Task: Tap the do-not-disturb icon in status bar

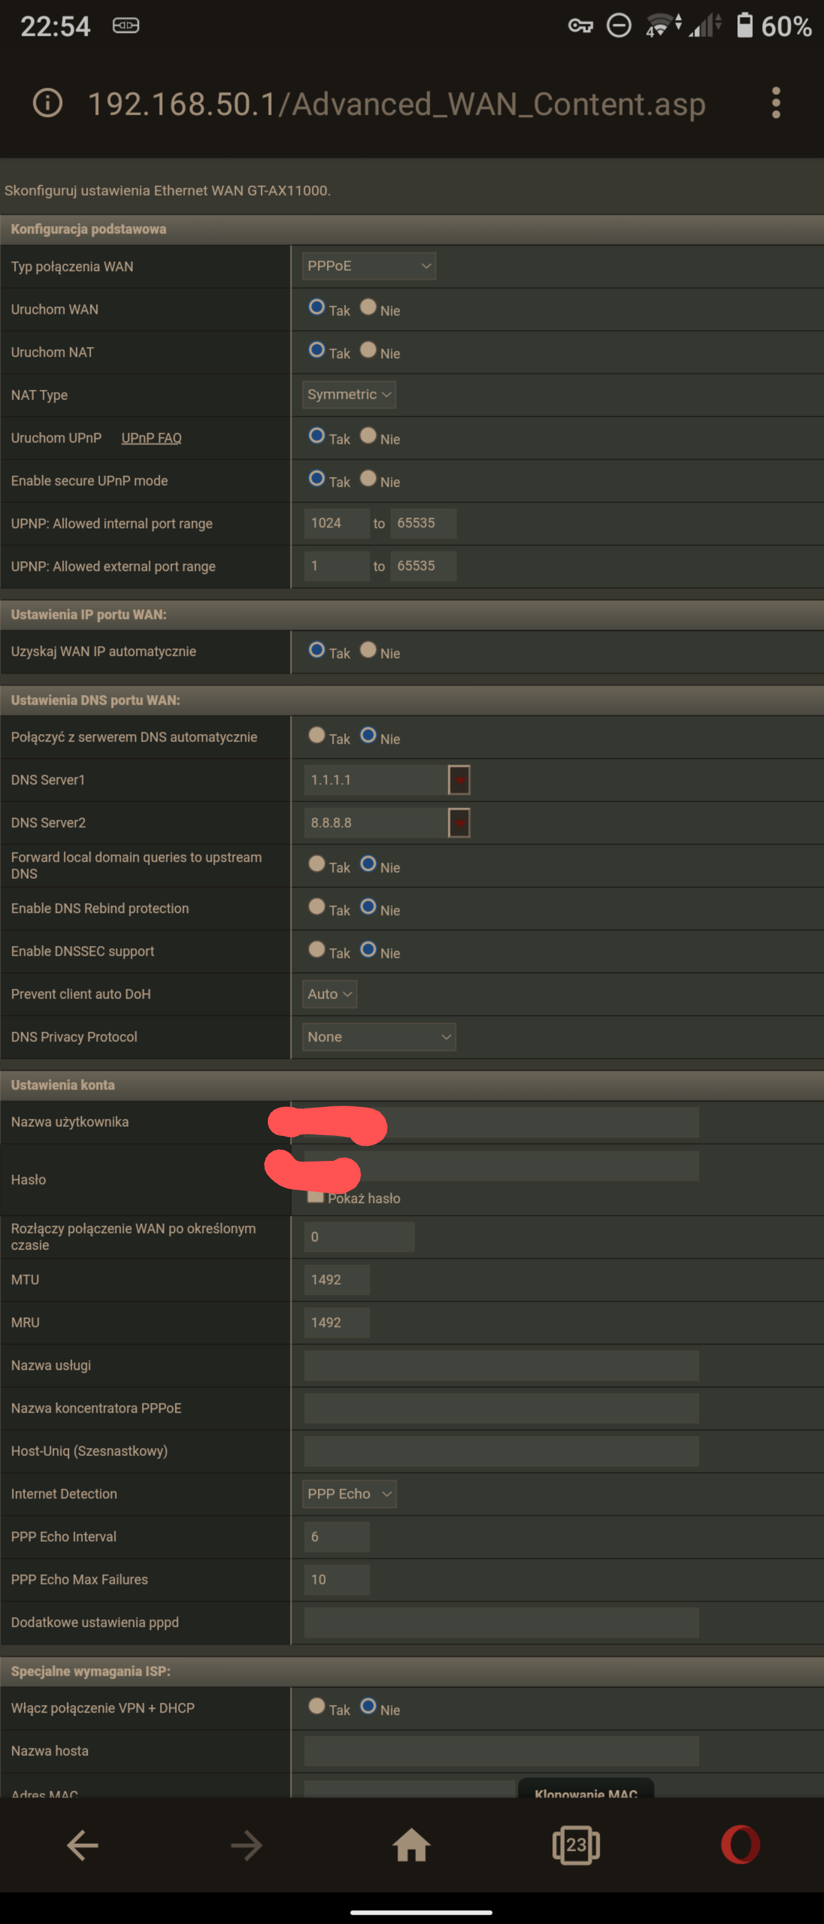Action: coord(619,26)
